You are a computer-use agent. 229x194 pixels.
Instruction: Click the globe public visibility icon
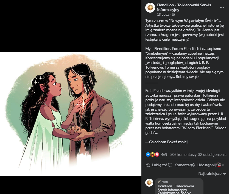(173, 15)
